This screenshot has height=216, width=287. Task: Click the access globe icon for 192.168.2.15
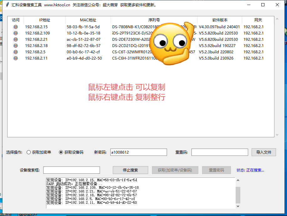click(x=16, y=27)
